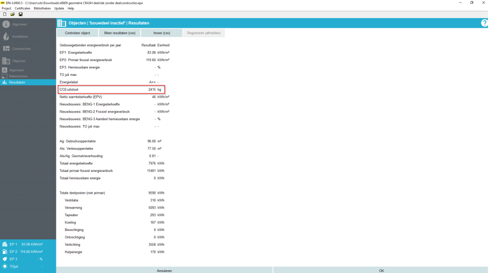The image size is (490, 273).
Task: Click the CO2-uitstoot value 2415
Action: click(x=152, y=89)
